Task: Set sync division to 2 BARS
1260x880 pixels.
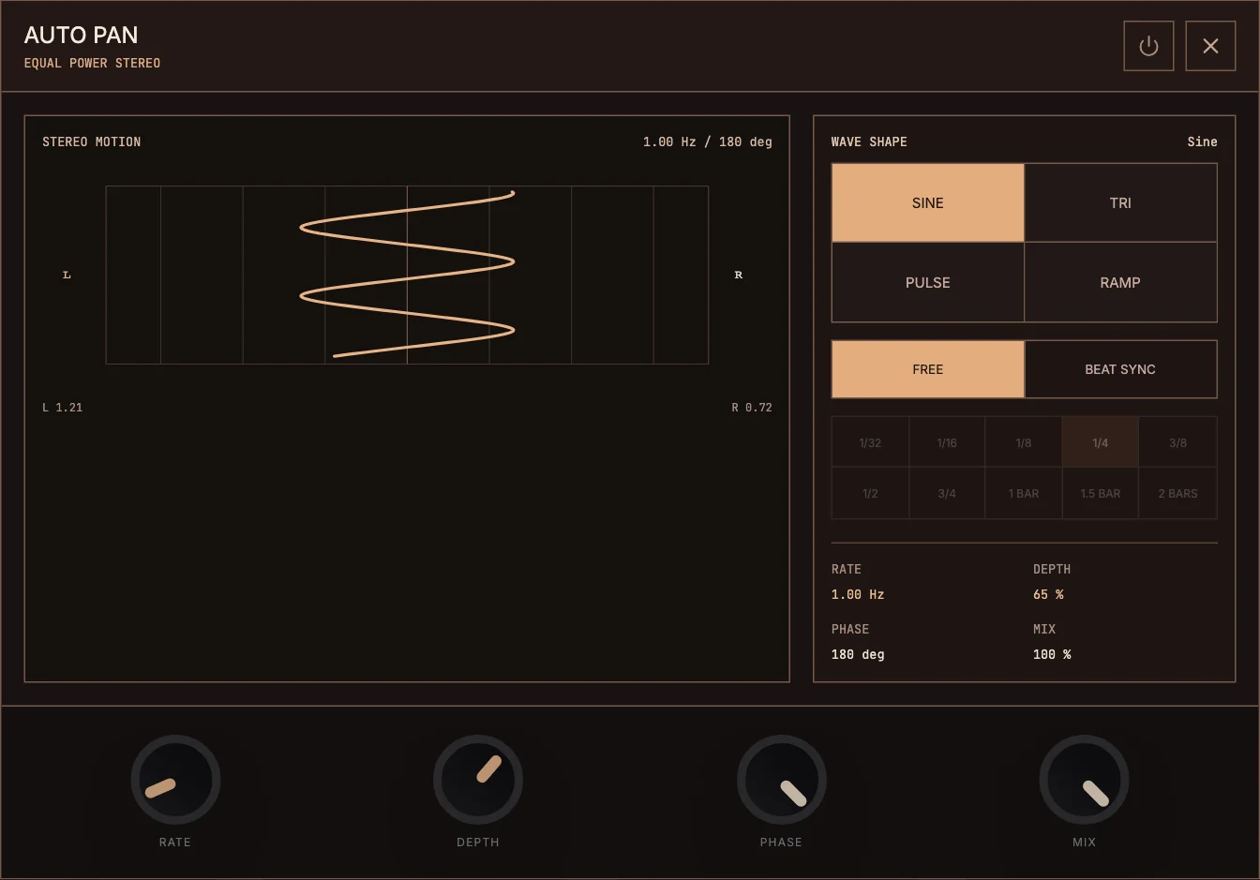Action: pyautogui.click(x=1177, y=493)
